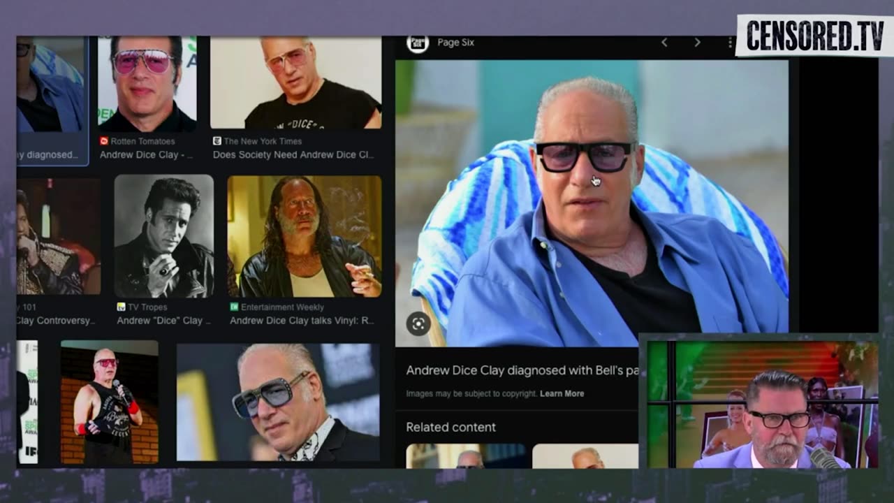Click the Rotten Tomatoes favicon
Image resolution: width=894 pixels, height=503 pixels.
tap(104, 141)
